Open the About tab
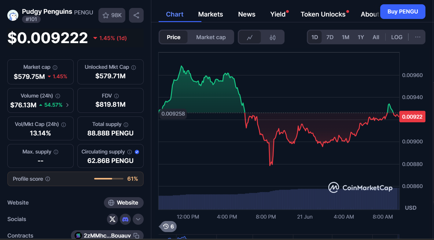Viewport: 434px width, 240px height. coord(370,14)
